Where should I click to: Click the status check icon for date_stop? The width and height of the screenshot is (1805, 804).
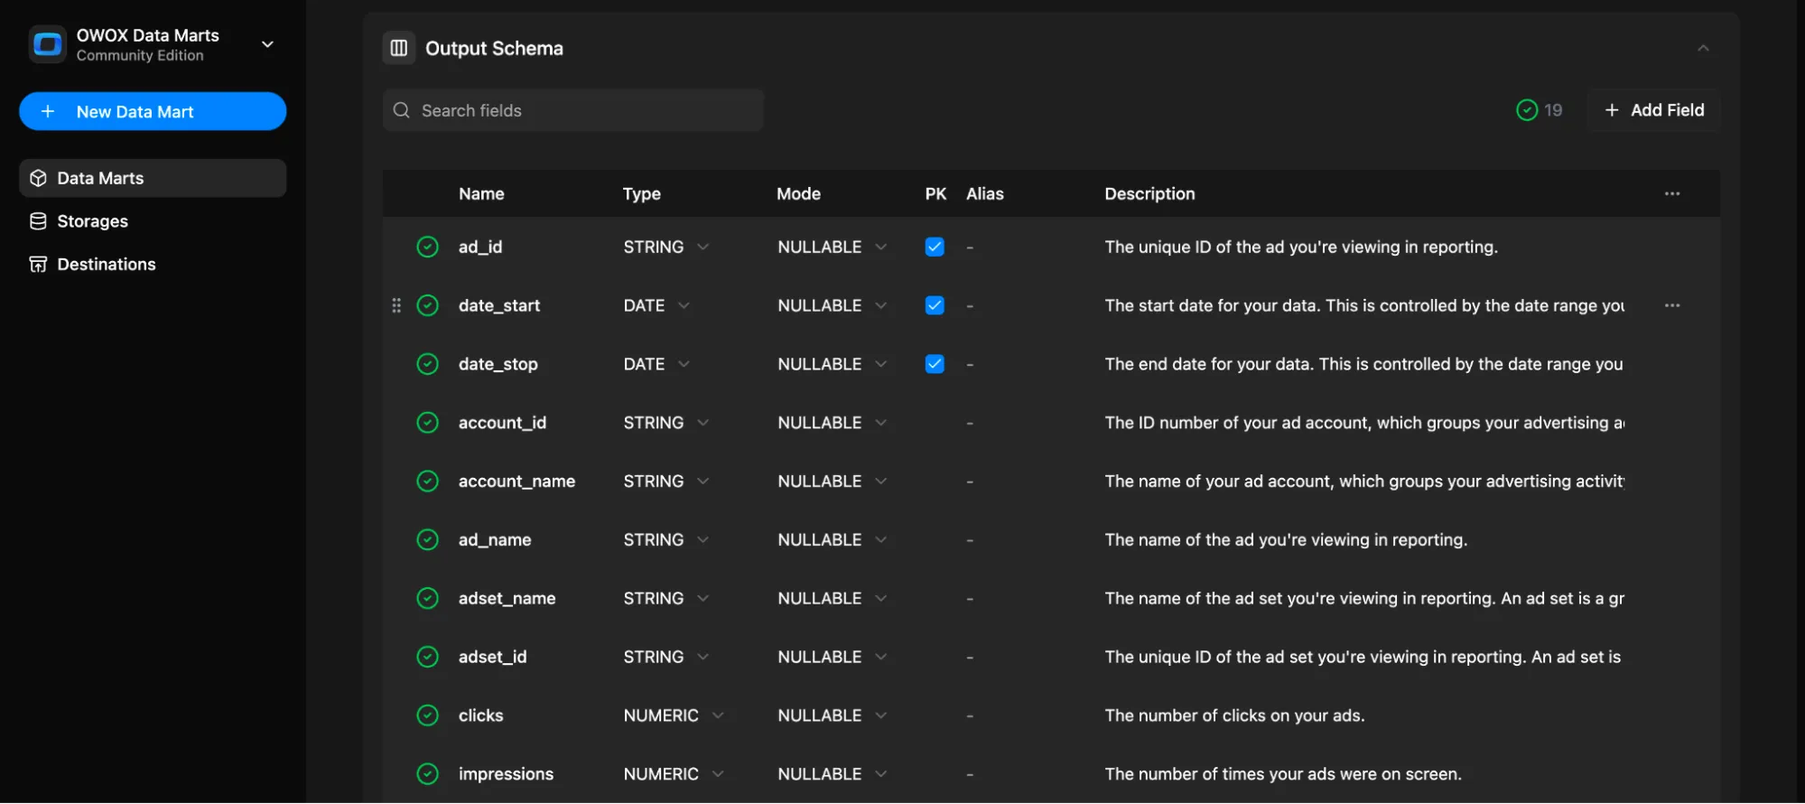point(428,364)
